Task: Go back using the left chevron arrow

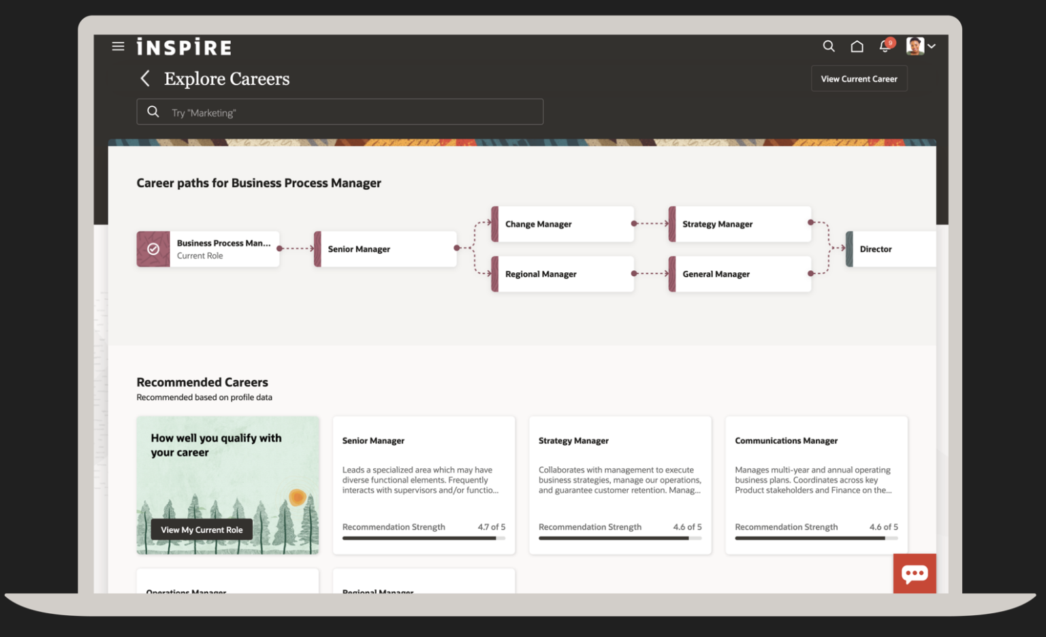Action: (x=145, y=78)
